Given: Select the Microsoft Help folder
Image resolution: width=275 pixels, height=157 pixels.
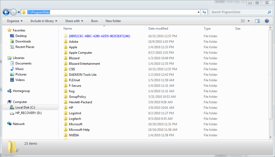Looking at the screenshot, I should (79, 130).
